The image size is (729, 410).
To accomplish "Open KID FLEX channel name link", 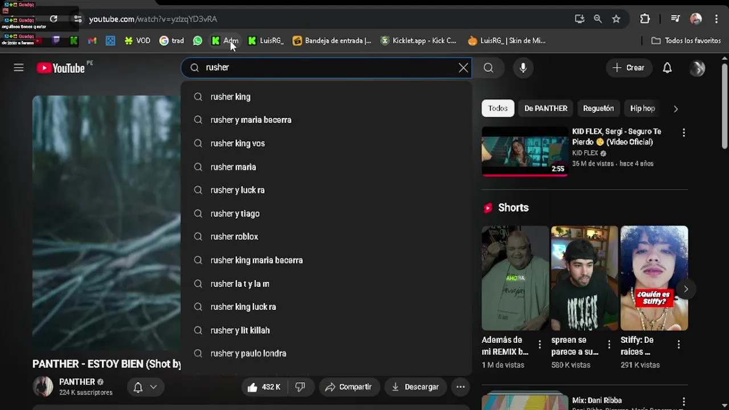I will click(585, 153).
